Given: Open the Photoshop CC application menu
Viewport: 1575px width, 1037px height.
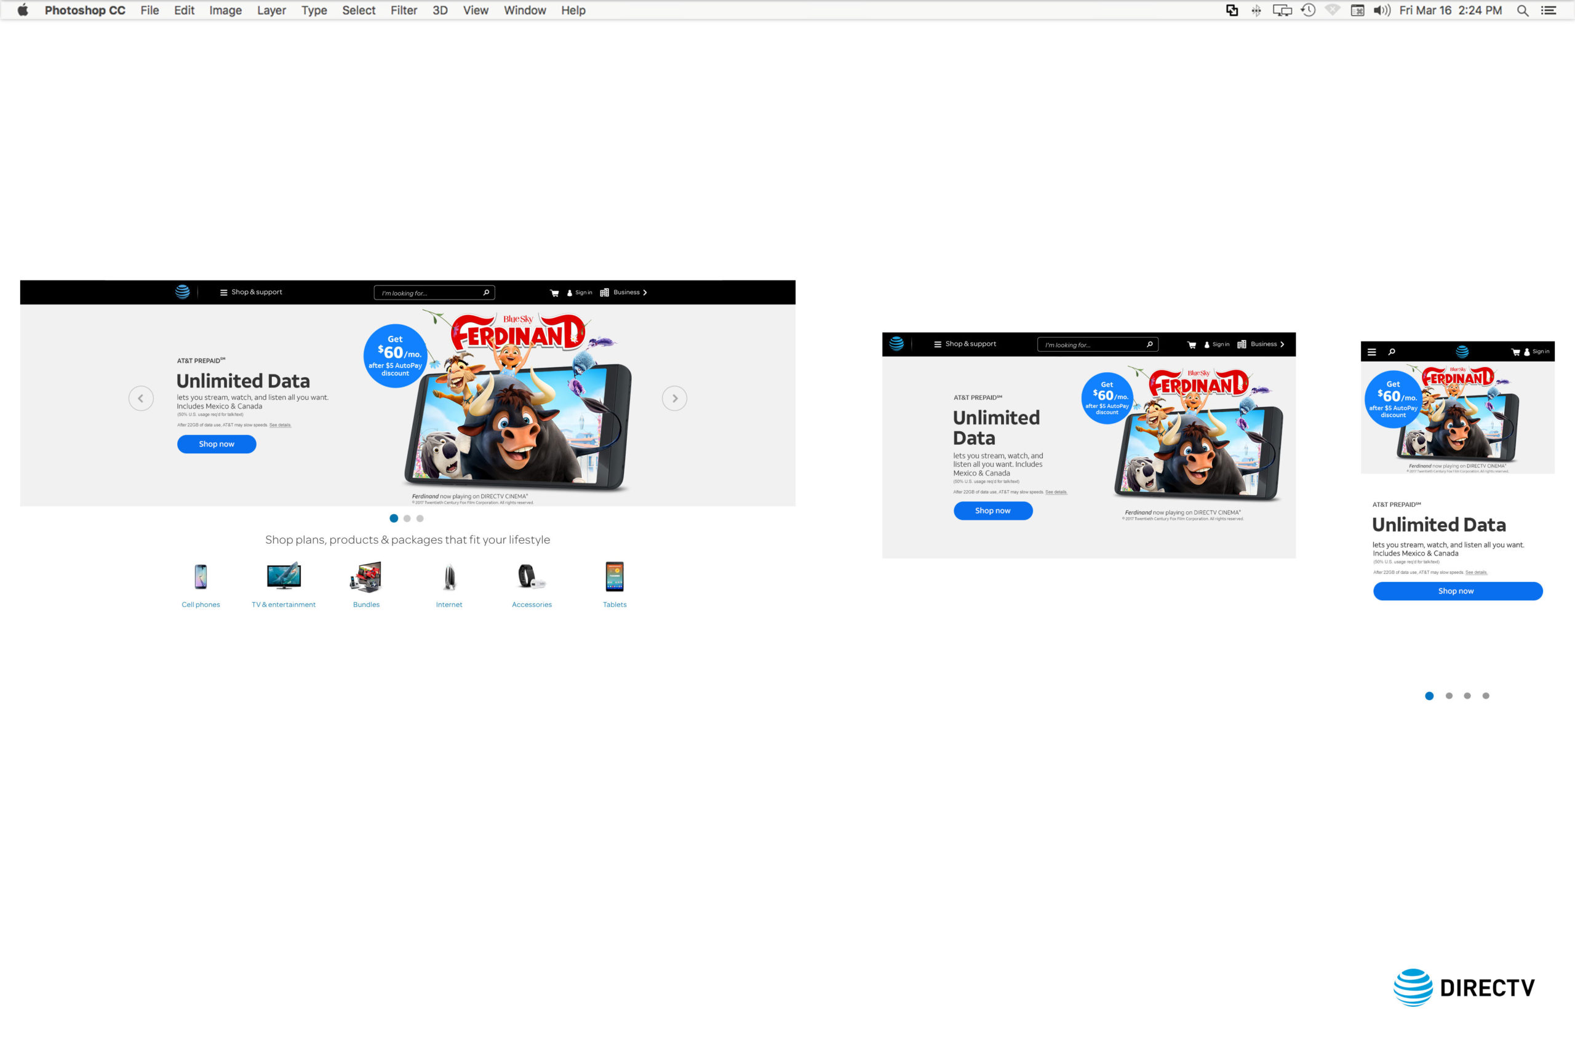Looking at the screenshot, I should point(85,10).
